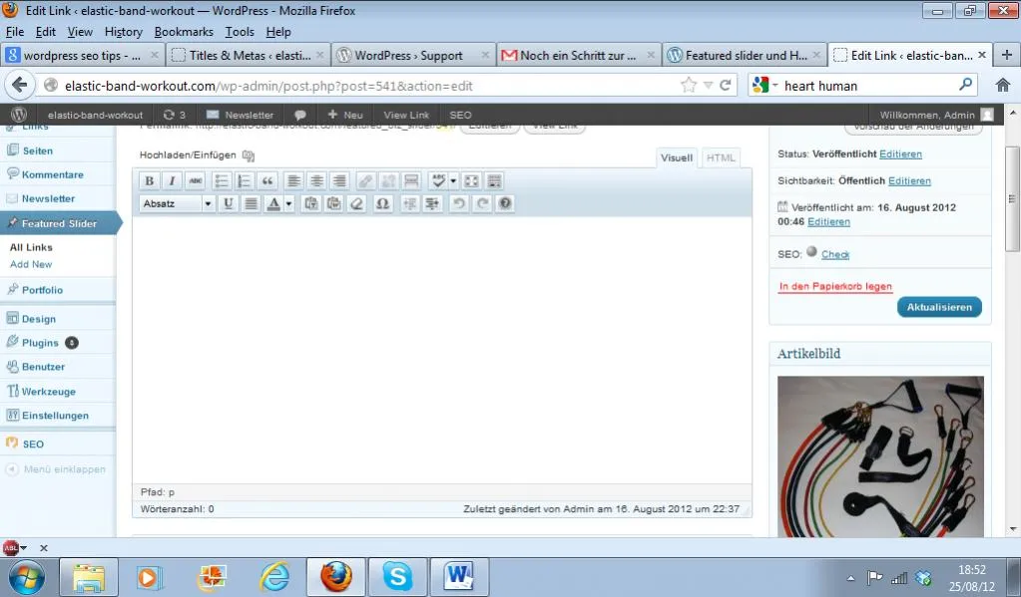Apply italic formatting
This screenshot has height=597, width=1021.
172,180
